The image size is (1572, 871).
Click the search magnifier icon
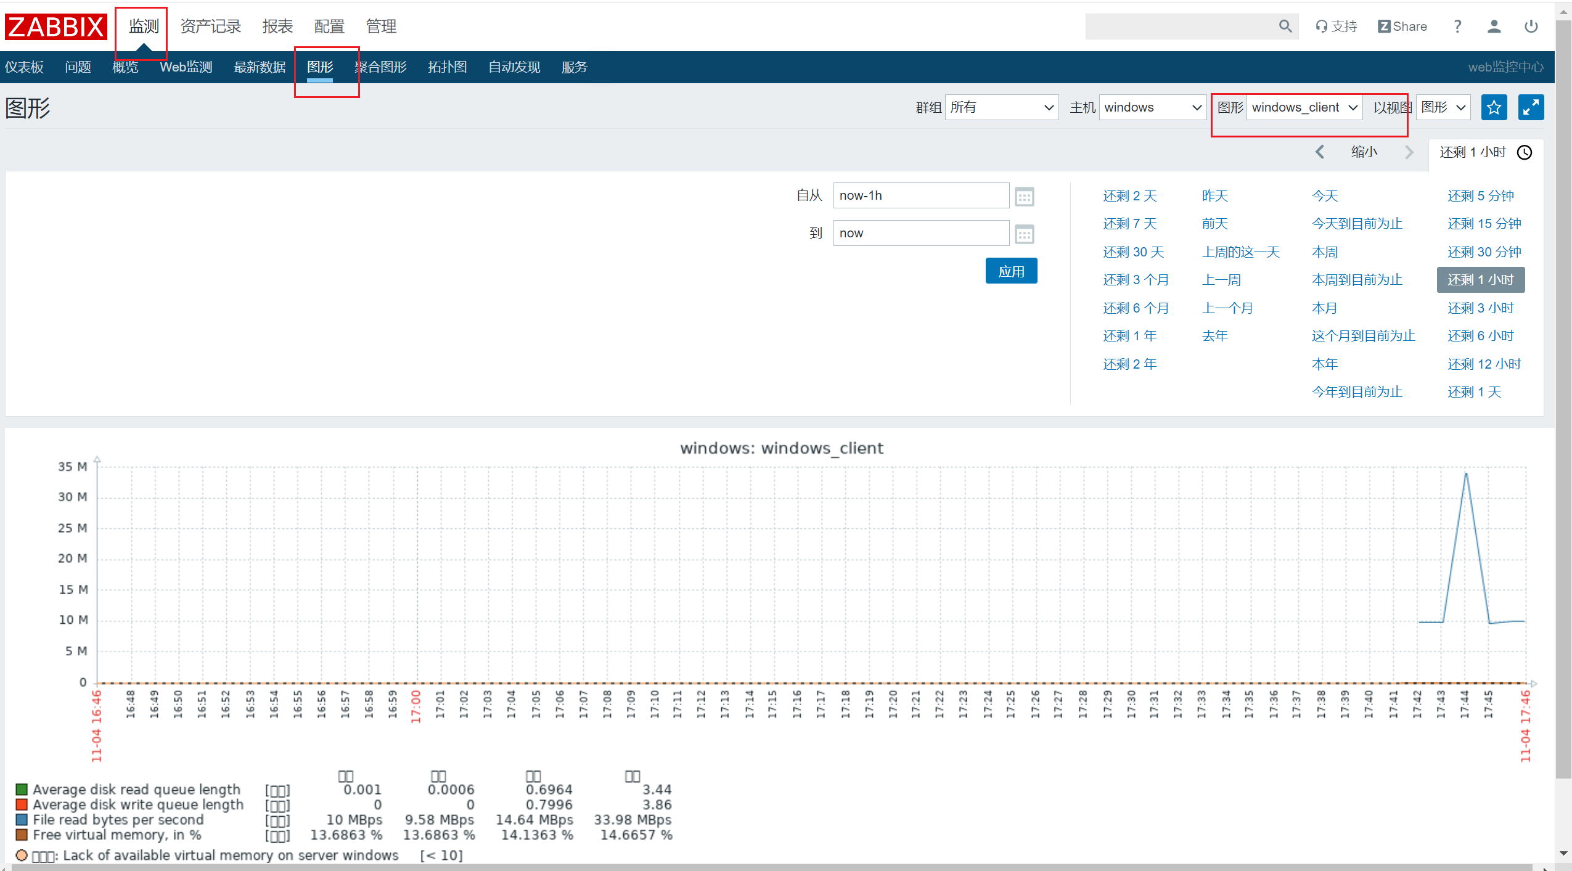1285,27
